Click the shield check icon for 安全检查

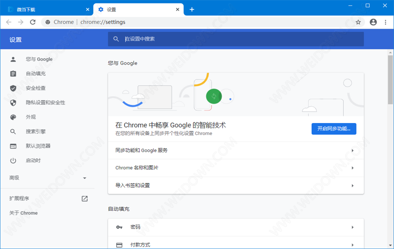pos(13,88)
